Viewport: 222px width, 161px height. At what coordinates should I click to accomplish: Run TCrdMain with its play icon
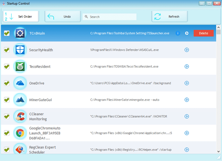pos(187,33)
